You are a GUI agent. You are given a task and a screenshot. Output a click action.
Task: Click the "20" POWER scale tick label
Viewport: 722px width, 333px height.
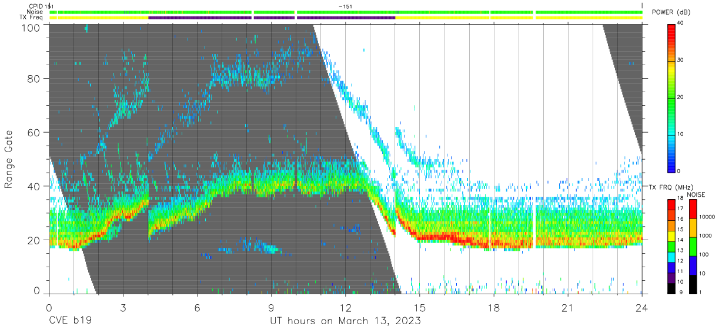681,97
